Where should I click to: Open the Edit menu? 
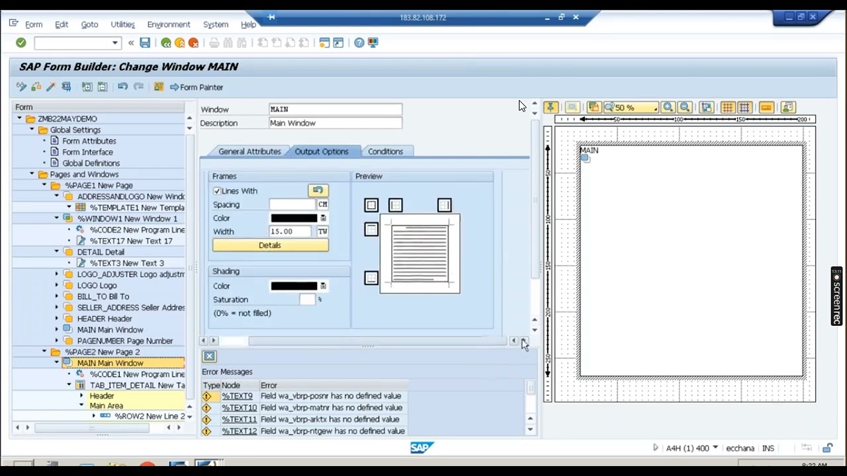click(62, 24)
